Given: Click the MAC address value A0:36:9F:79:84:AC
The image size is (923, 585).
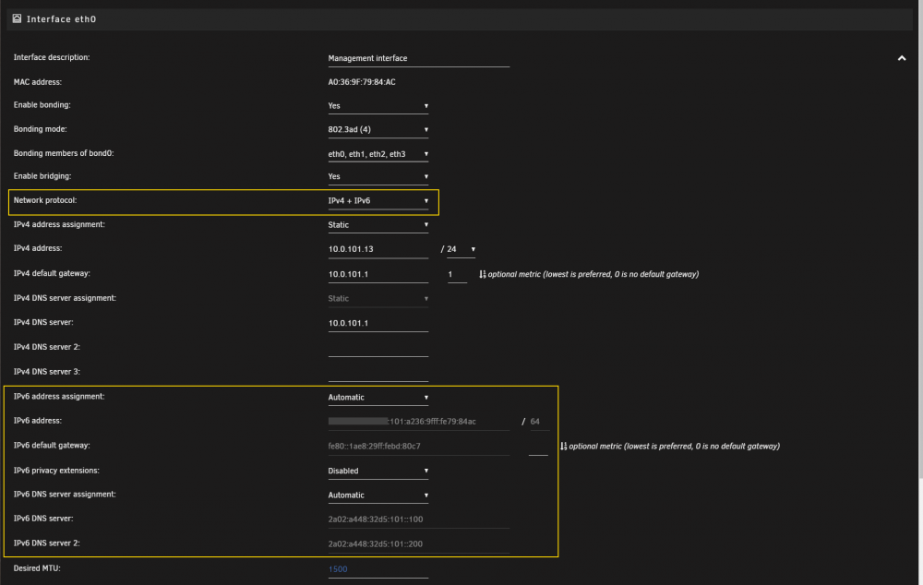Looking at the screenshot, I should pos(362,82).
